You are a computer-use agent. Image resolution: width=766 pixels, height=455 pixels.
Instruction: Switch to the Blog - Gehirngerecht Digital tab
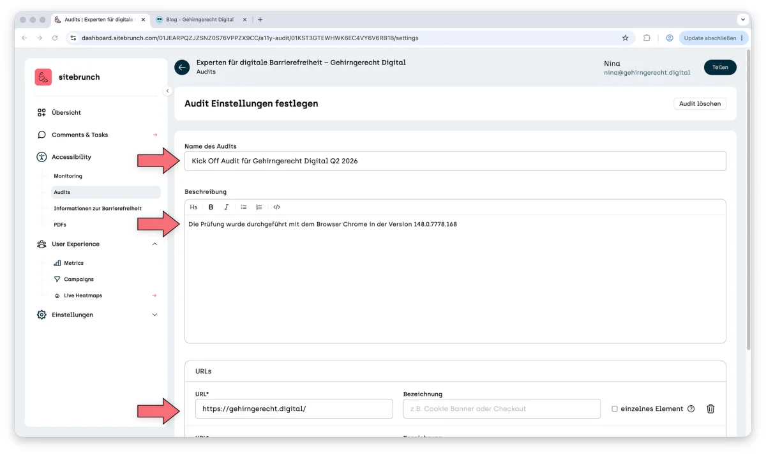click(x=200, y=20)
